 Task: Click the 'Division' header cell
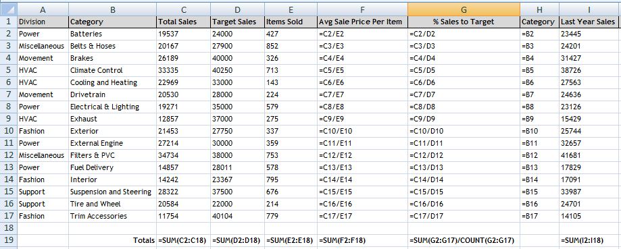(x=43, y=22)
